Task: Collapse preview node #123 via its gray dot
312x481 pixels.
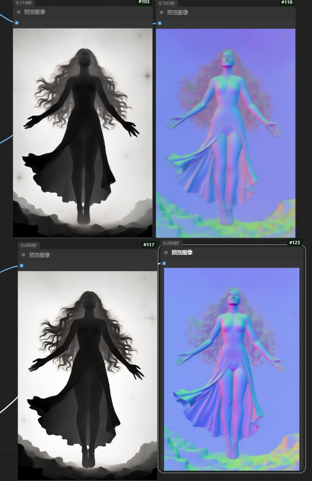Action: (x=166, y=253)
